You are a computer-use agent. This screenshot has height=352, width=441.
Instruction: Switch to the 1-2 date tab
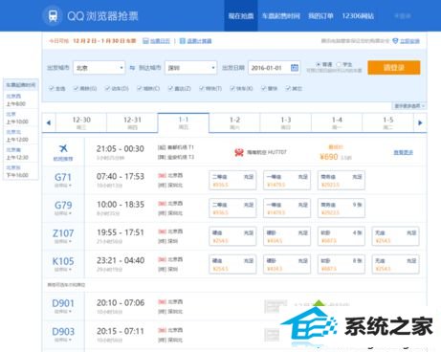click(234, 122)
